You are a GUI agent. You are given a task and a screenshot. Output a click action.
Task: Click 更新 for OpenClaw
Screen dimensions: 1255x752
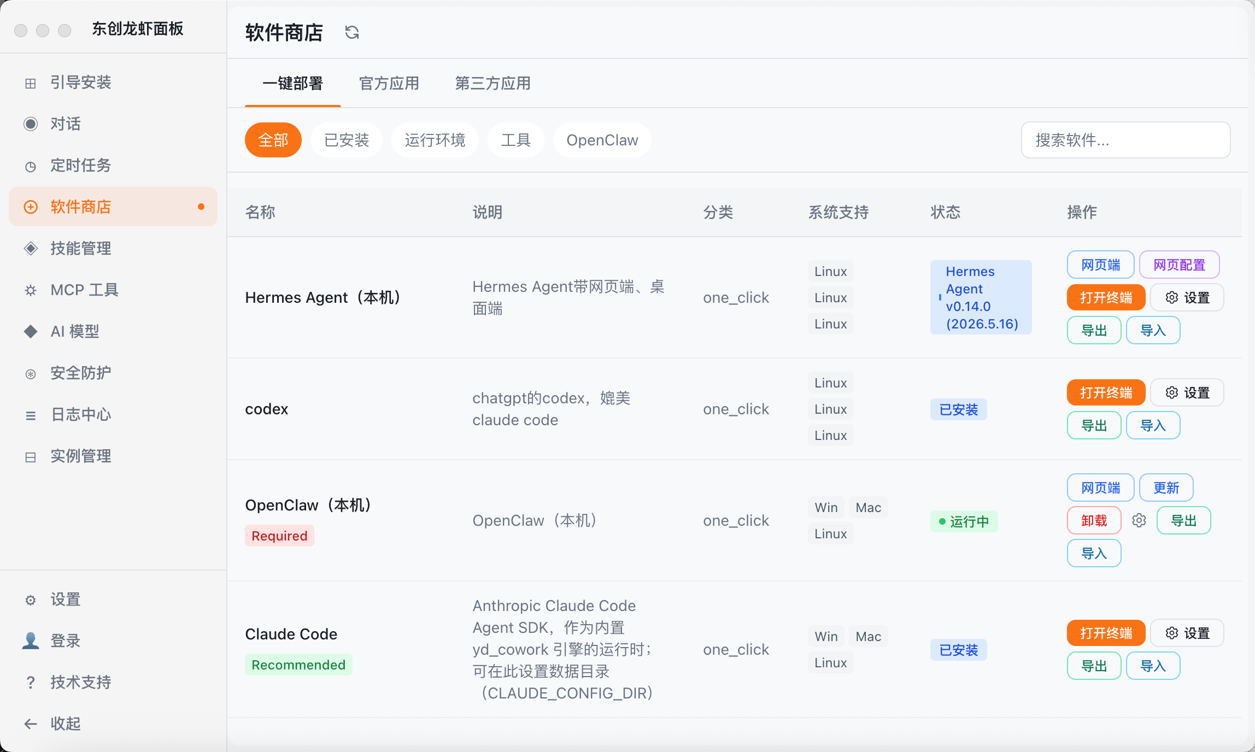click(x=1166, y=488)
